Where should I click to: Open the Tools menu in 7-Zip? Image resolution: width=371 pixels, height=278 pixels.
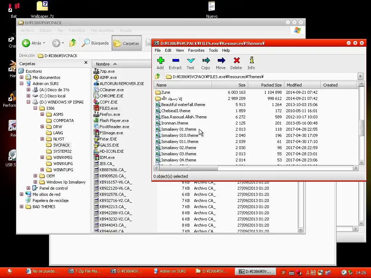[x=213, y=50]
